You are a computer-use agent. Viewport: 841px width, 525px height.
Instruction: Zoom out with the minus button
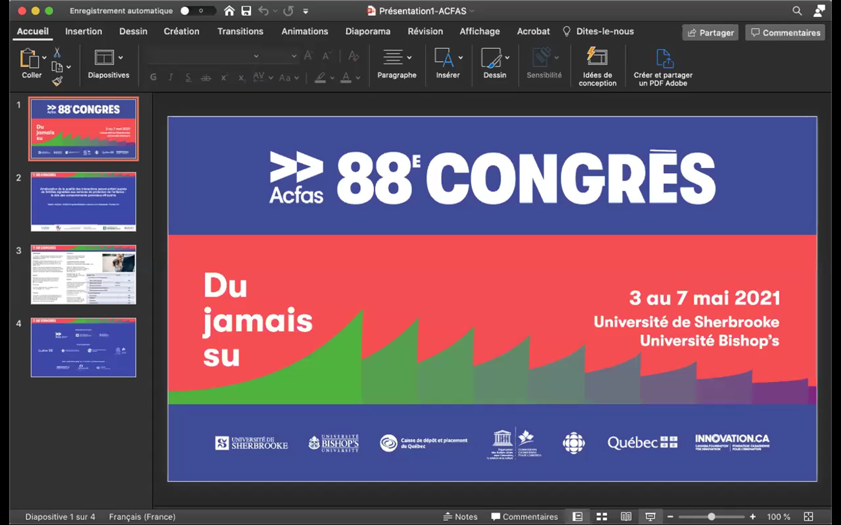[x=670, y=517]
